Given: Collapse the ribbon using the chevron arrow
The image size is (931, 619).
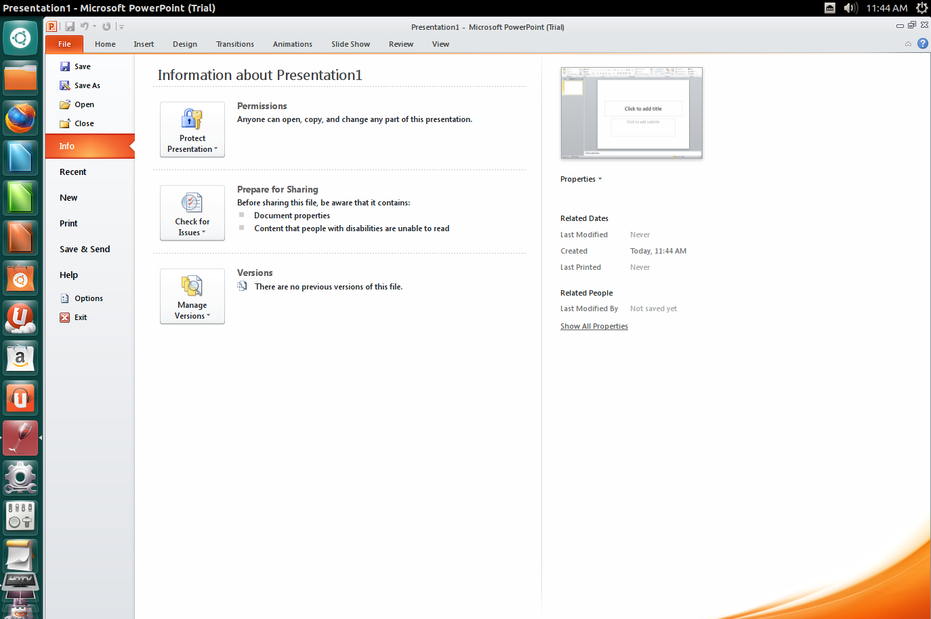Looking at the screenshot, I should [908, 43].
